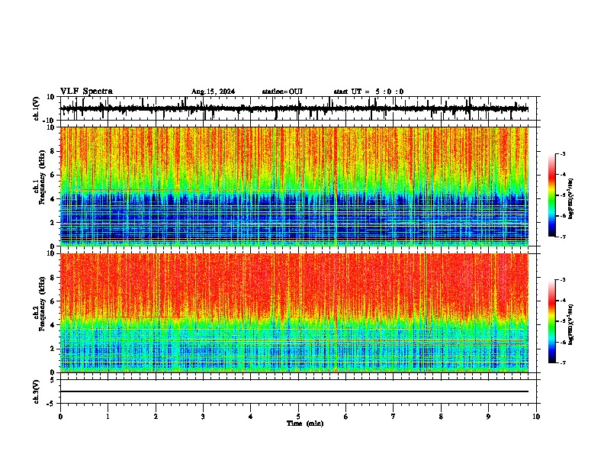Click the "ch.1(V)" axis label
This screenshot has width=604, height=467.
[37, 108]
